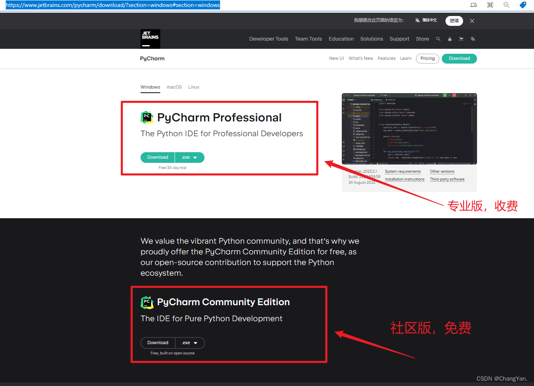Screen dimensions: 534x386
Task: Click the 'PyCharm Community Edition' heading
Action: [x=223, y=302]
